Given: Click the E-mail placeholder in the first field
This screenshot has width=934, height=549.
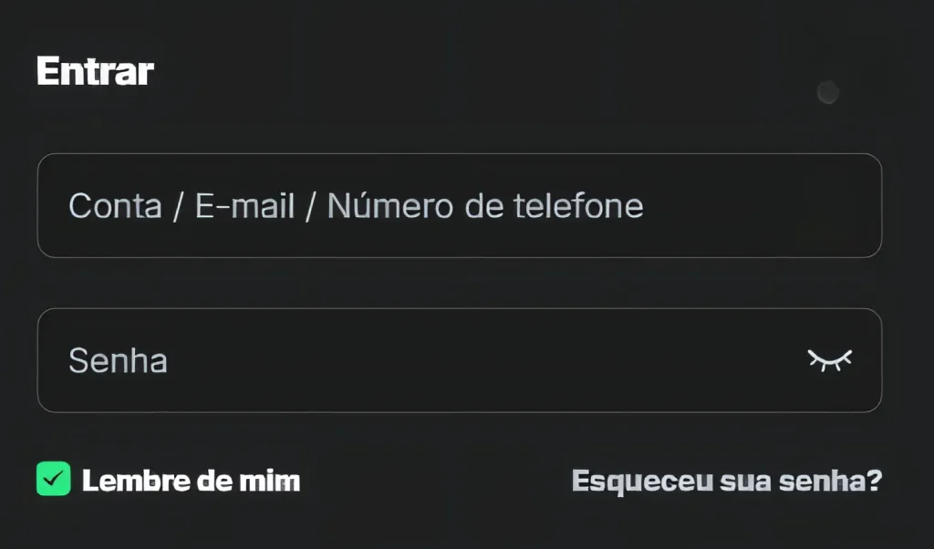Looking at the screenshot, I should point(244,206).
